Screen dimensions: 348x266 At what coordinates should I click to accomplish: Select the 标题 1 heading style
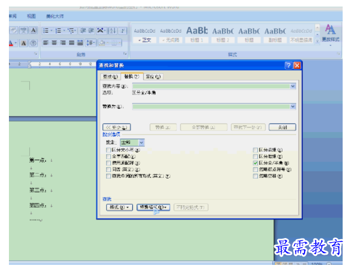[197, 35]
